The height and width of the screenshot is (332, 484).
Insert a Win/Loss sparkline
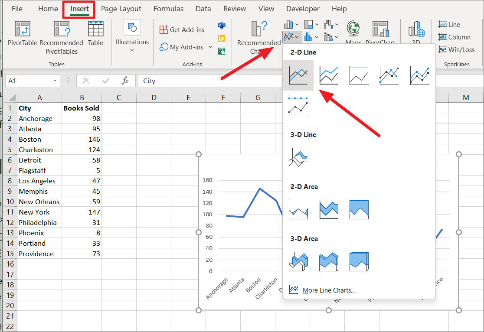tap(456, 49)
